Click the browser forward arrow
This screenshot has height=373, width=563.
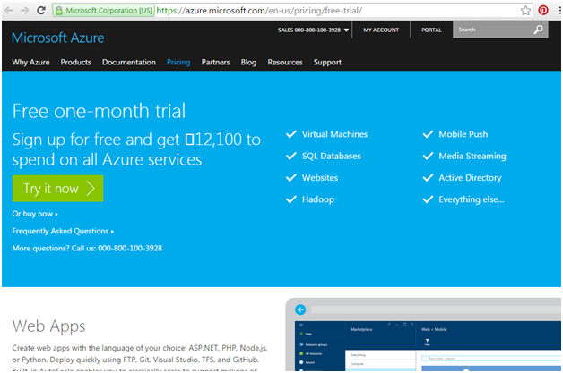click(x=25, y=11)
